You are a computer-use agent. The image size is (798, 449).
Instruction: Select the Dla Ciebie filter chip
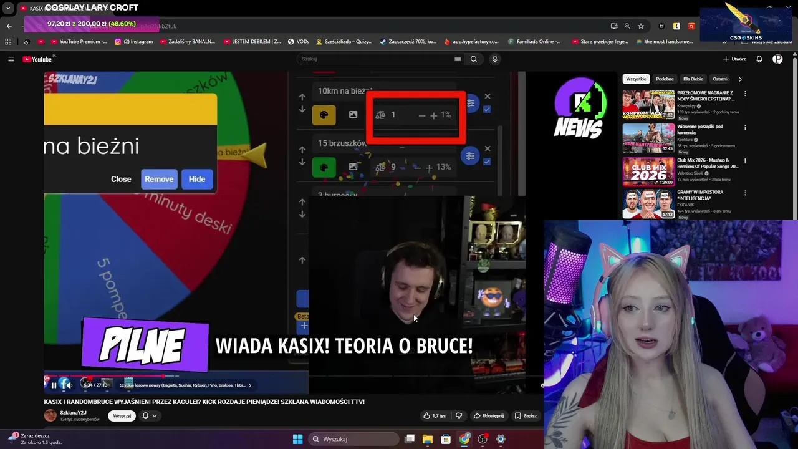693,79
